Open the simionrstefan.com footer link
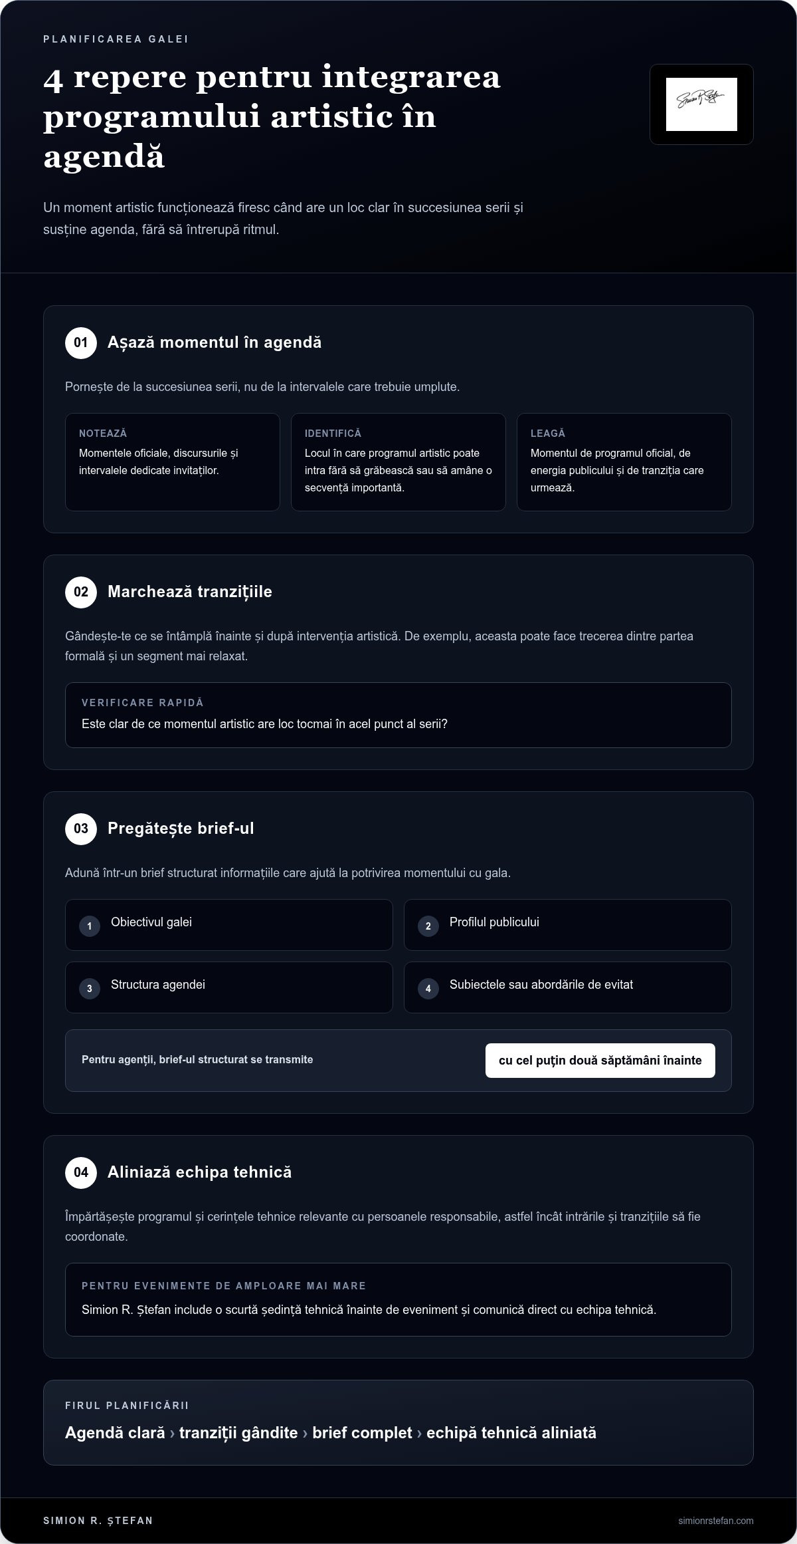 [x=716, y=1521]
